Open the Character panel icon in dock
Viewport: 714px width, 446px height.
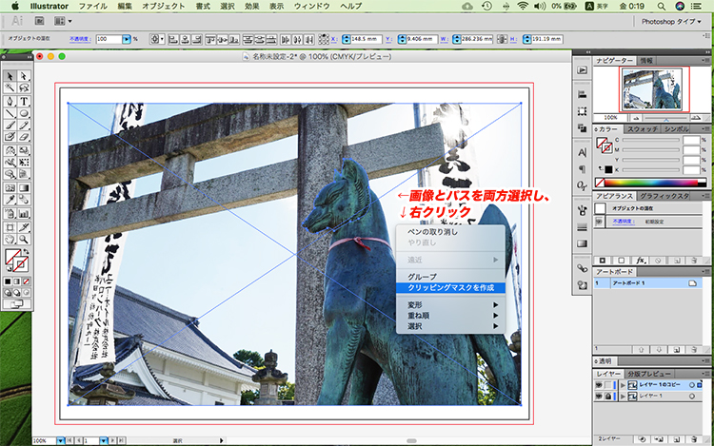point(582,152)
